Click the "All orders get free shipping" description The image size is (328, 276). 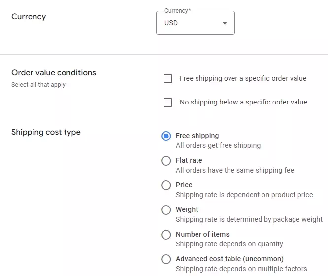point(218,145)
